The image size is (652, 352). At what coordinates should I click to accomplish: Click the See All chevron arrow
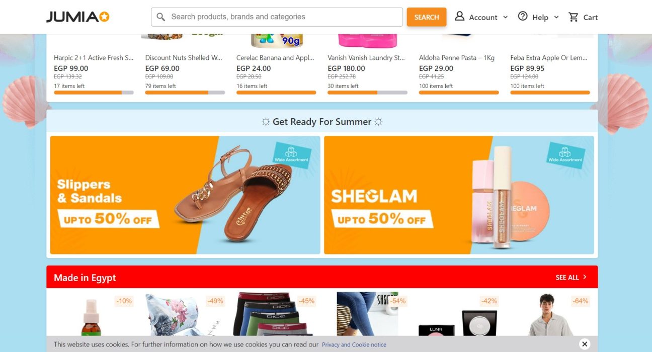585,277
